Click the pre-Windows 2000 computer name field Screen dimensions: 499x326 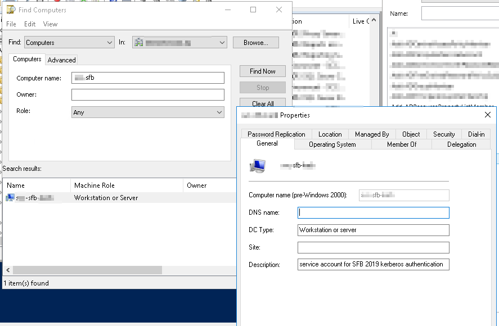[404, 195]
